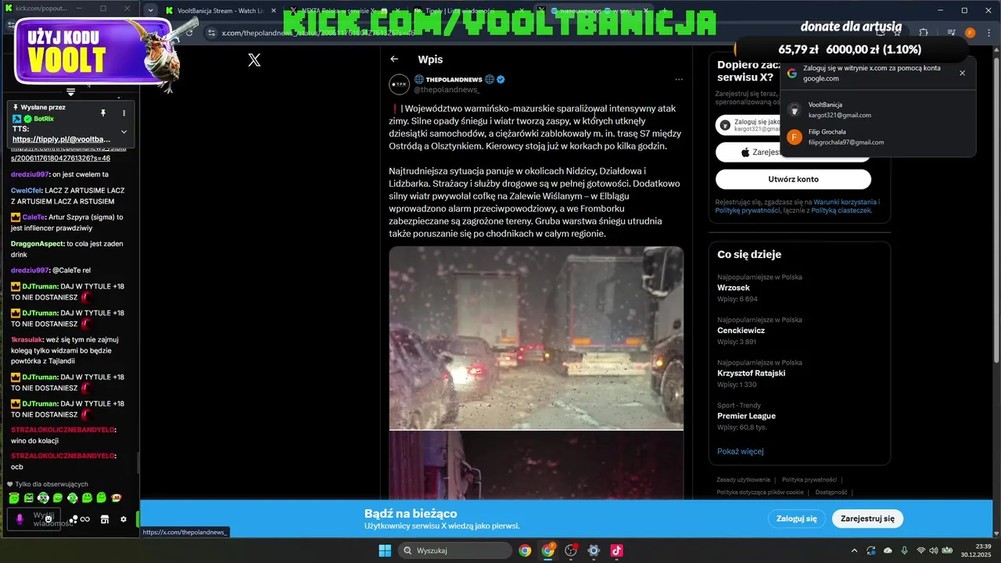The width and height of the screenshot is (1001, 563).
Task: Click the X logo in the sidebar
Action: (x=254, y=60)
